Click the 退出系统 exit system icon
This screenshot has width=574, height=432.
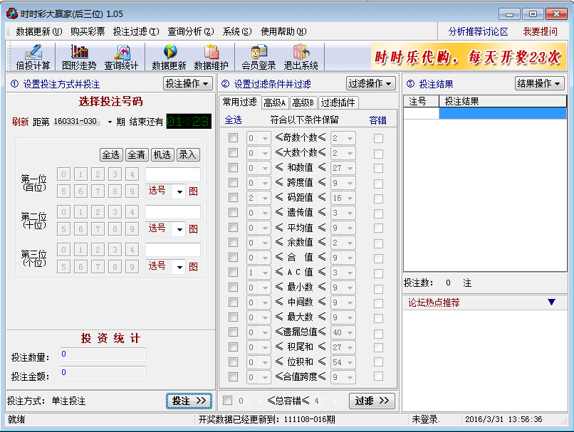pyautogui.click(x=301, y=57)
